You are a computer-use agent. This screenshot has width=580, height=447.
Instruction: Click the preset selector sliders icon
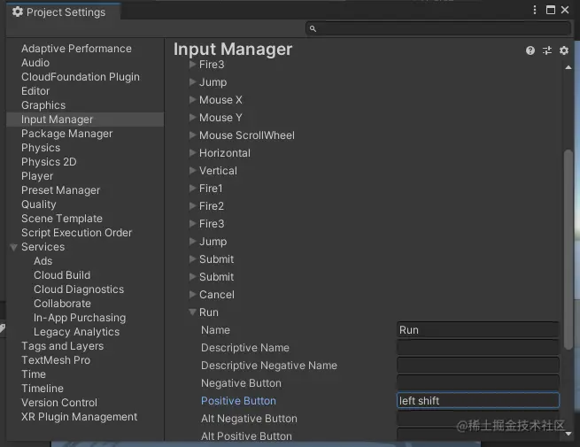[547, 50]
